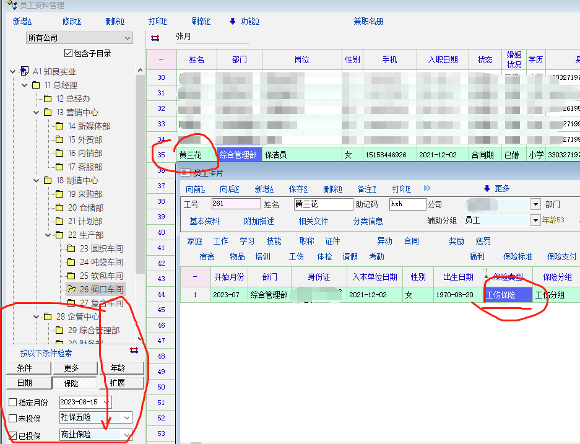580x444 pixels.
Task: Open the 所有公司 company dropdown
Action: pos(128,38)
